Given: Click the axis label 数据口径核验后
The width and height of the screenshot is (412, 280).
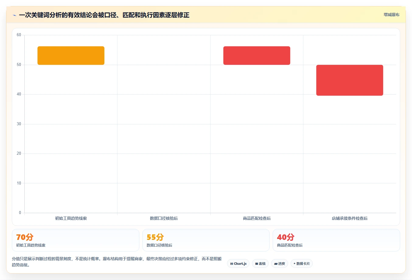Looking at the screenshot, I should 164,218.
